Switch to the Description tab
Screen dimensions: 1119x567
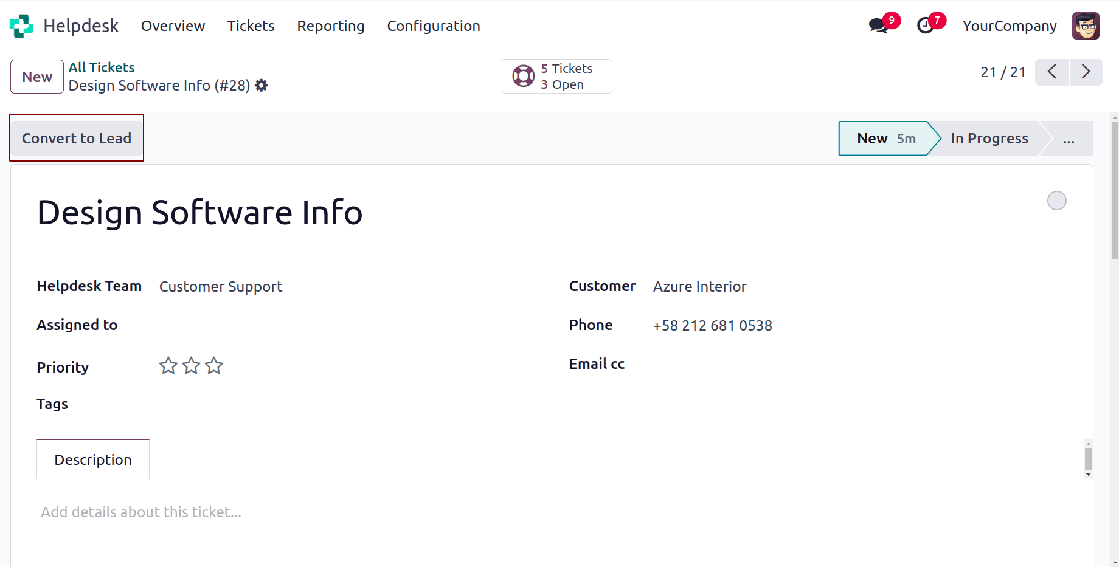pyautogui.click(x=92, y=459)
